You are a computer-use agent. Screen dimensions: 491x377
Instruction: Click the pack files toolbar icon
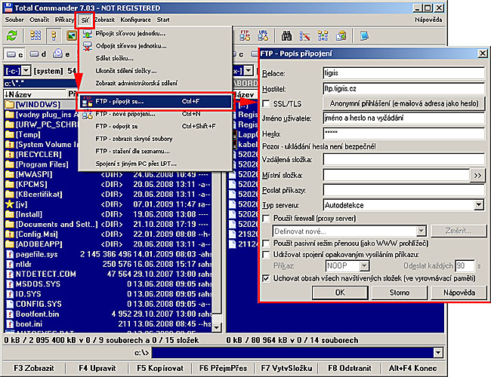coord(341,35)
